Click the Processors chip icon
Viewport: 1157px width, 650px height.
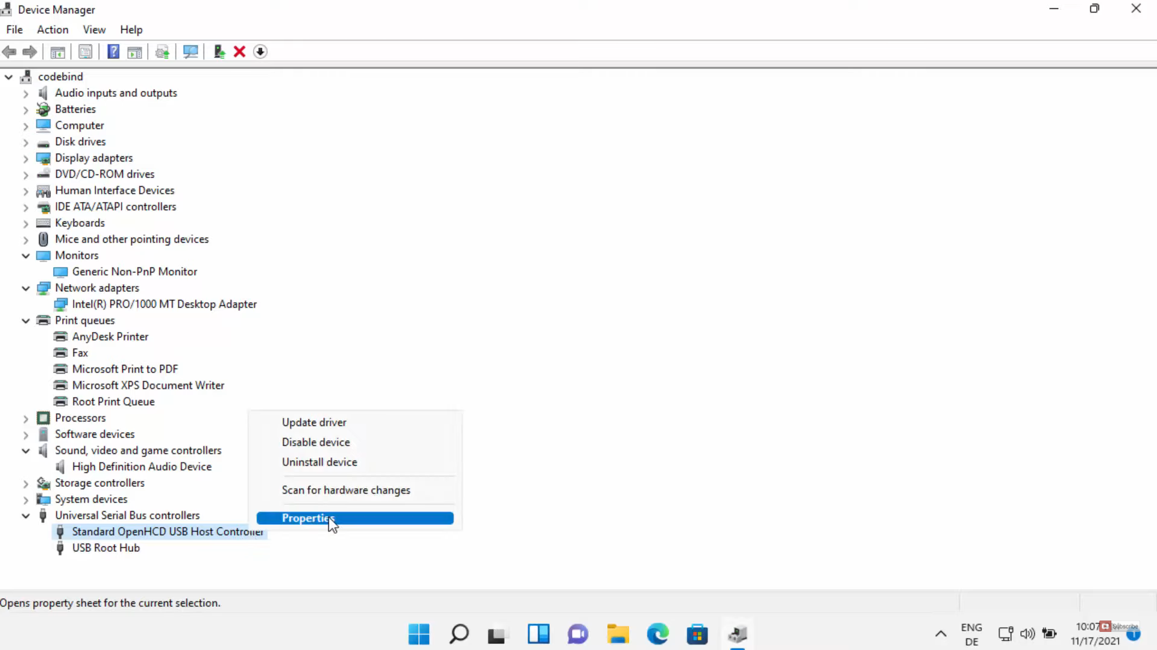coord(43,418)
